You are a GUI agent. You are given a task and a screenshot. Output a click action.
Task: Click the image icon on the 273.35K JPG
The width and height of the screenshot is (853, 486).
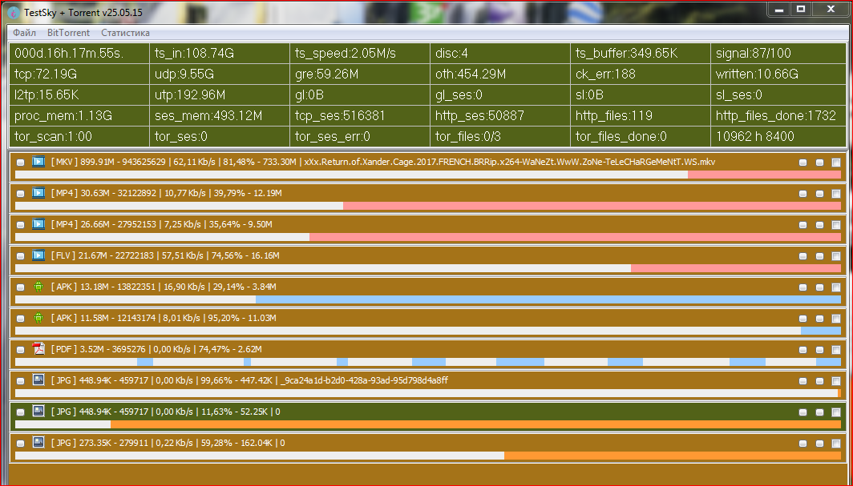point(38,443)
